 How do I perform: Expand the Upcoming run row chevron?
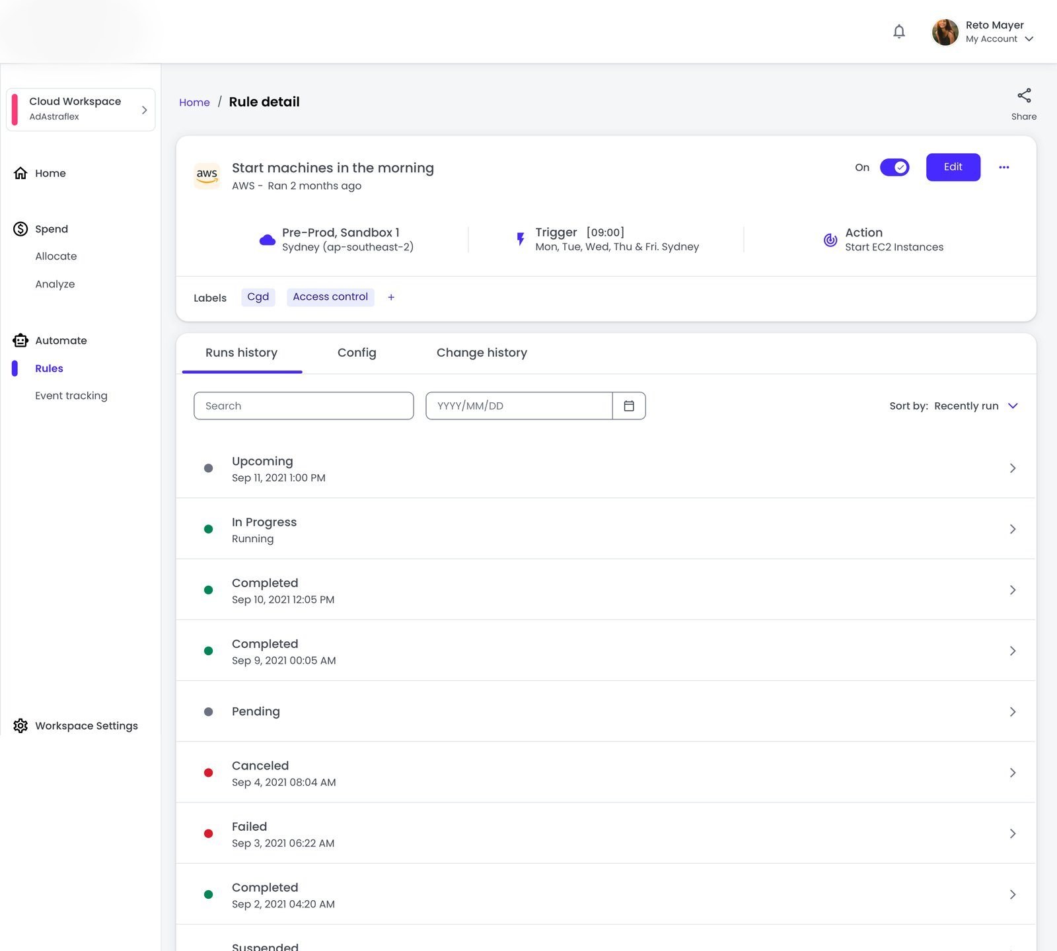pyautogui.click(x=1012, y=468)
